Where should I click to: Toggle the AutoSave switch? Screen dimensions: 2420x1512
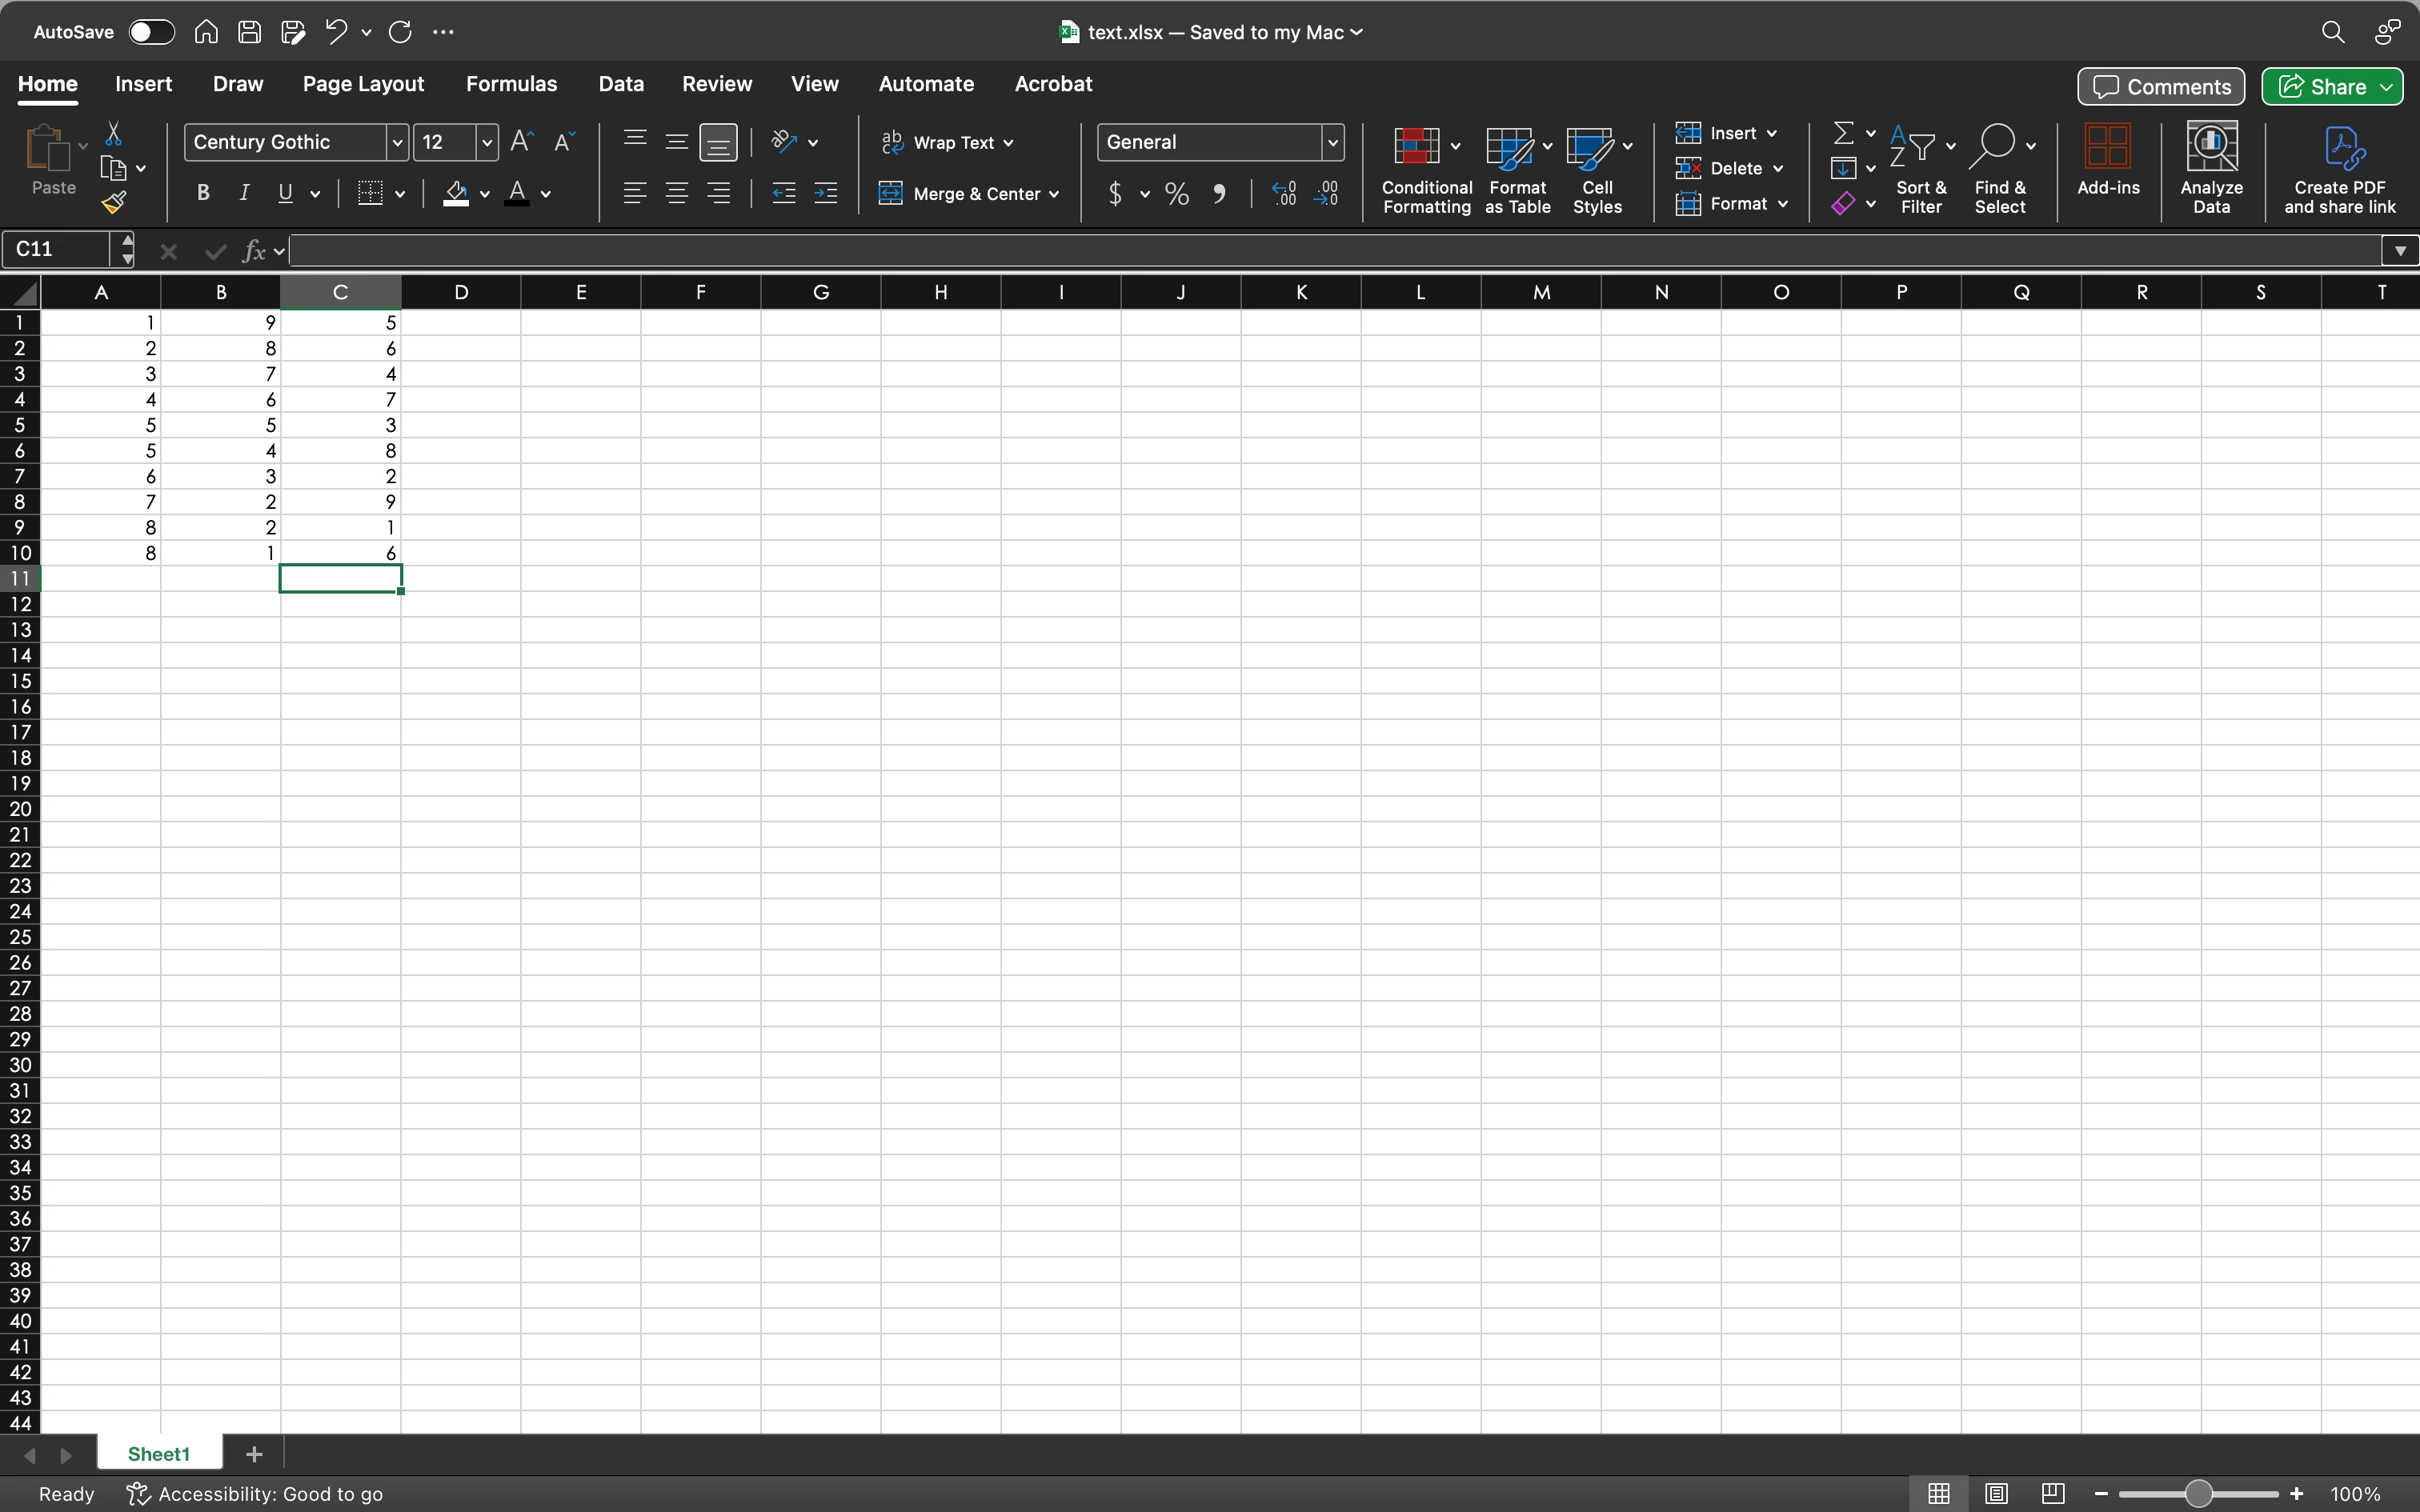[x=152, y=32]
